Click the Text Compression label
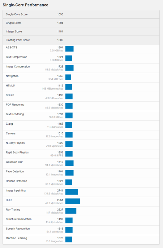Screen dimensions: 163x248 click(x=16, y=57)
